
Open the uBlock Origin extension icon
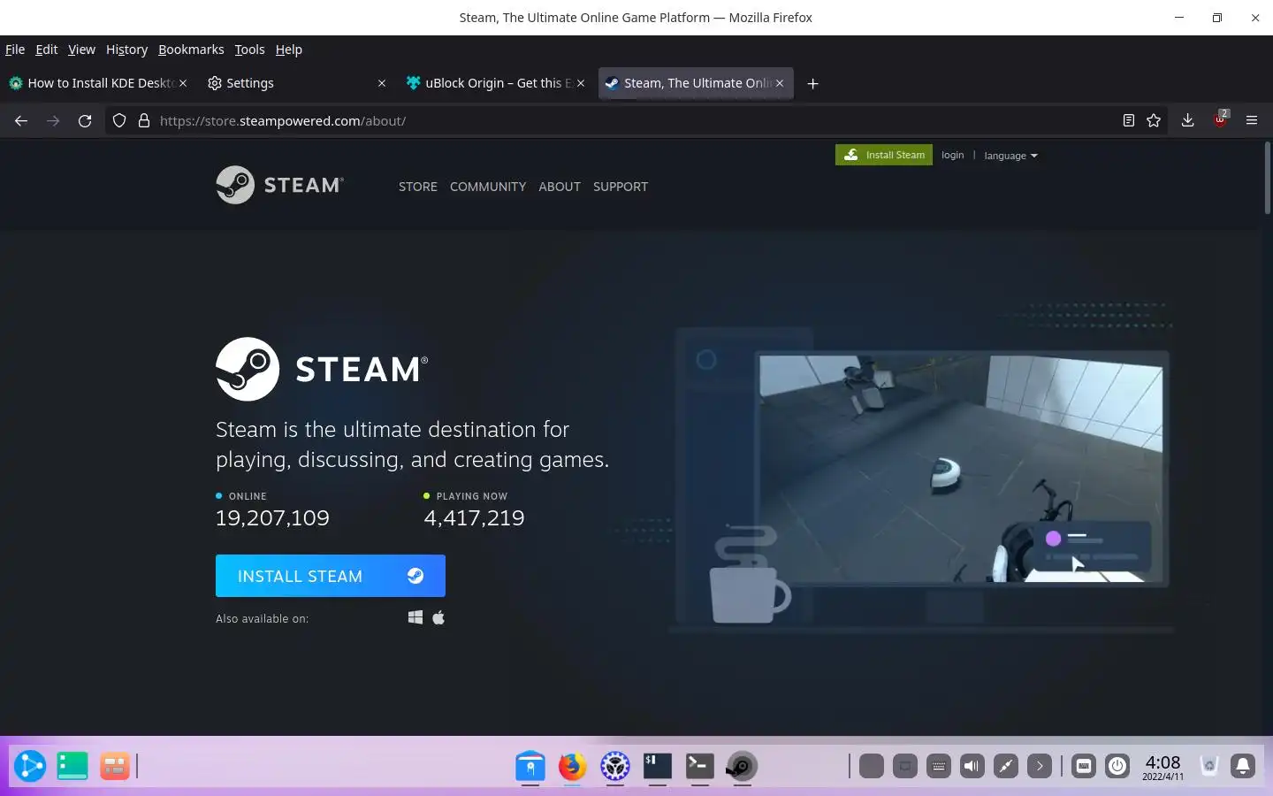pyautogui.click(x=1220, y=120)
